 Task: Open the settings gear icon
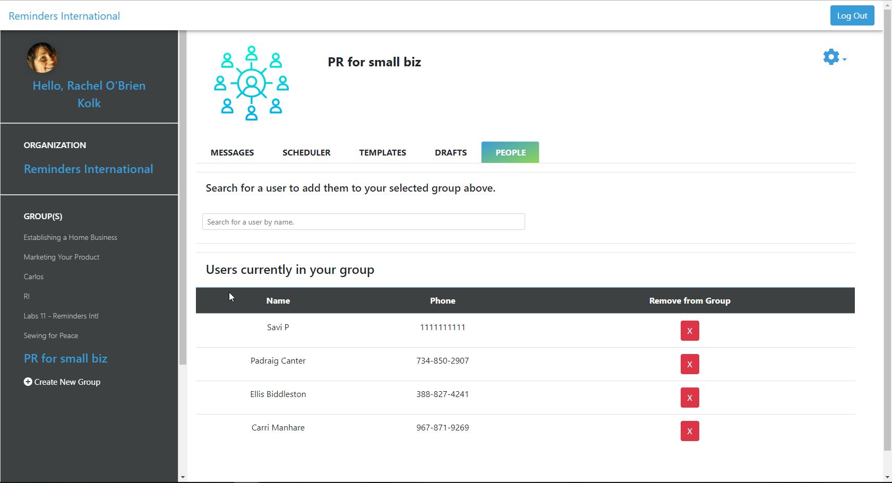tap(830, 56)
